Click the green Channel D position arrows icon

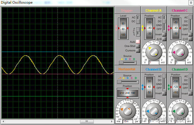point(169,87)
